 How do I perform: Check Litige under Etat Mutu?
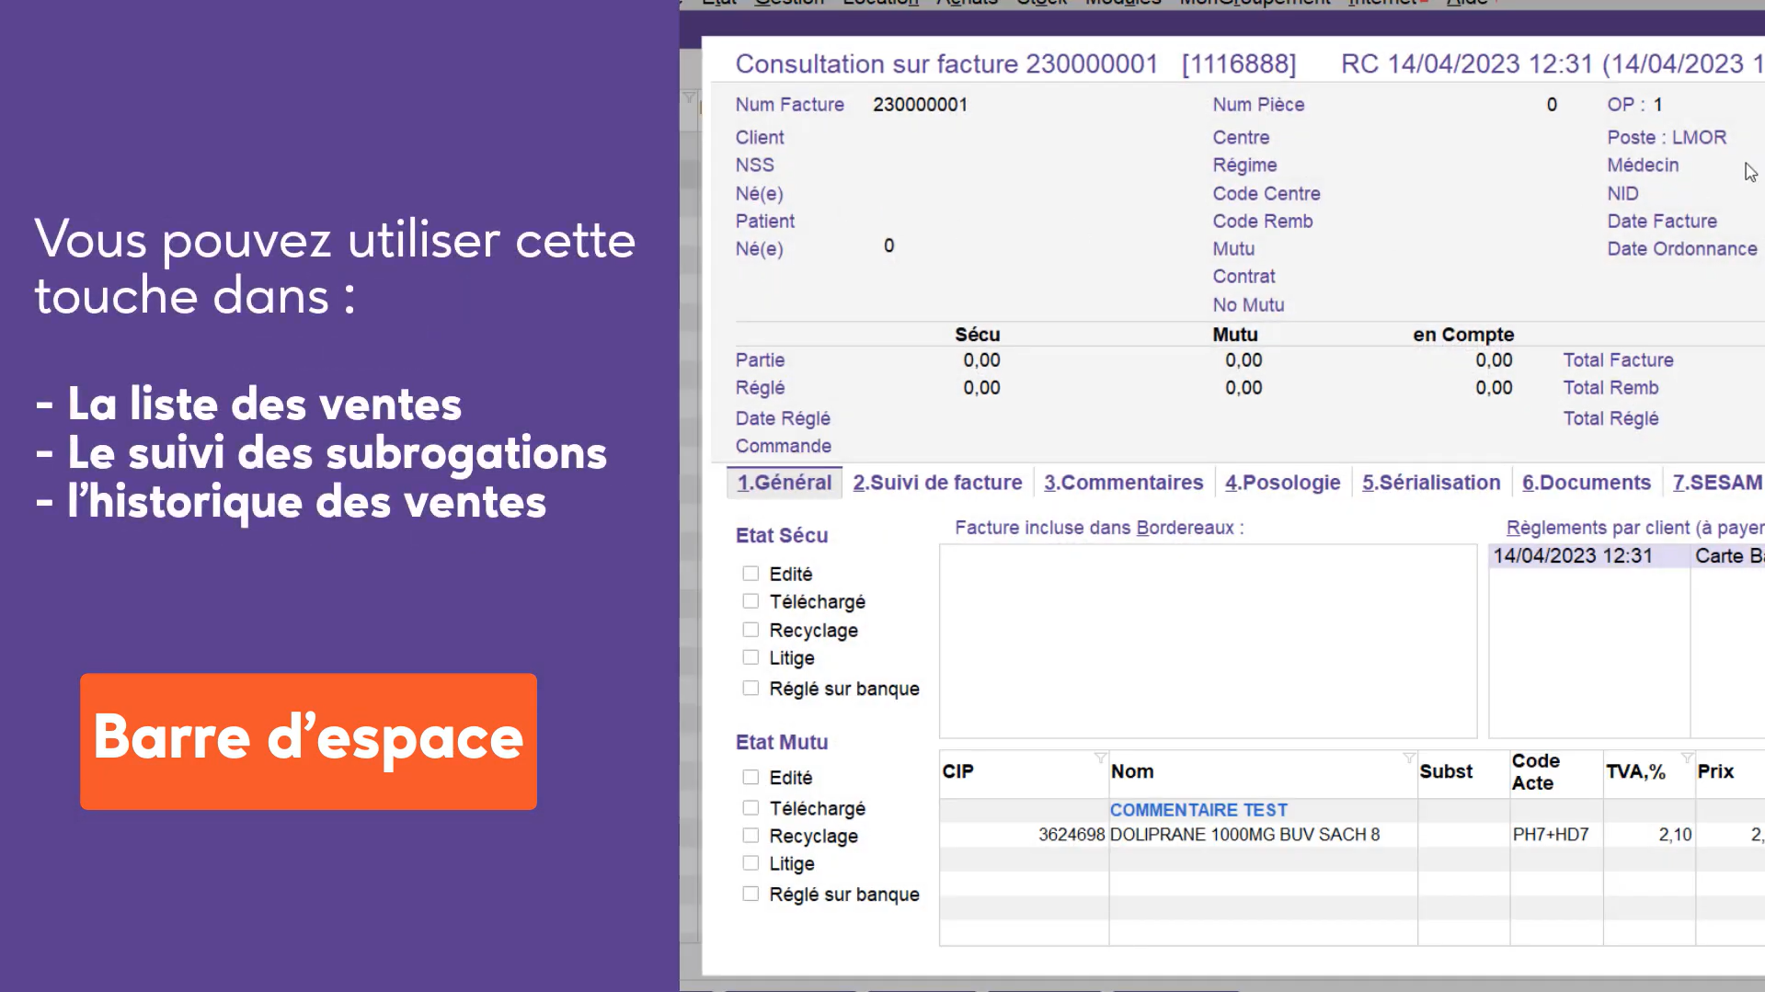coord(751,863)
